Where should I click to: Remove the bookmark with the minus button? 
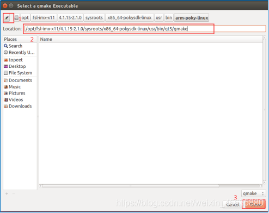click(14, 194)
